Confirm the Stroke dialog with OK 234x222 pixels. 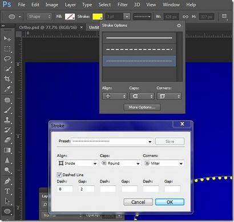point(170,202)
